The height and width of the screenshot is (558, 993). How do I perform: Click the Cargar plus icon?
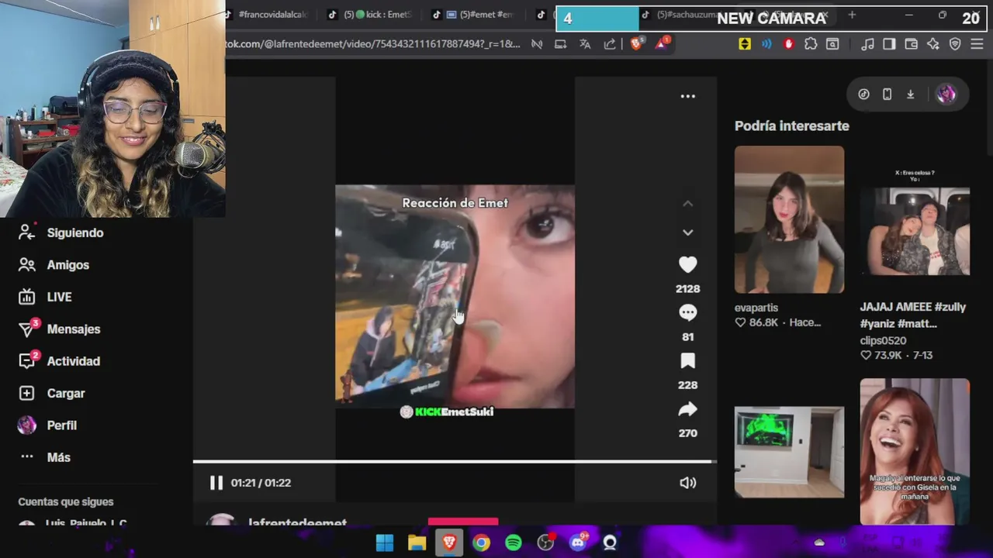pyautogui.click(x=27, y=394)
